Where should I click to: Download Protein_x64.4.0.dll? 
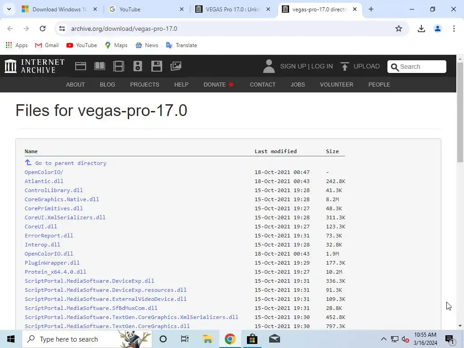click(x=55, y=272)
